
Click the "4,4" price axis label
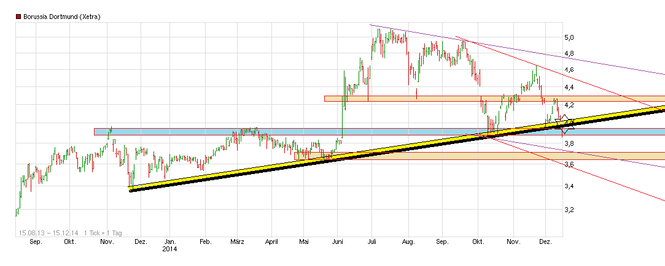(569, 87)
